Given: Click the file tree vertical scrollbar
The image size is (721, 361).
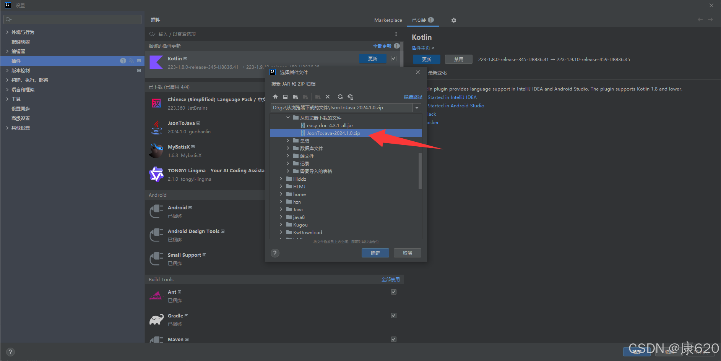Looking at the screenshot, I should (x=420, y=171).
